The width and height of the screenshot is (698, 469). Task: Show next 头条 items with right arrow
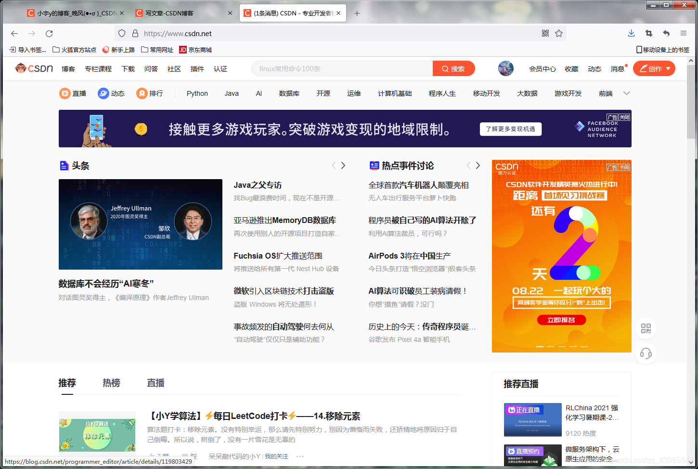[x=343, y=166]
